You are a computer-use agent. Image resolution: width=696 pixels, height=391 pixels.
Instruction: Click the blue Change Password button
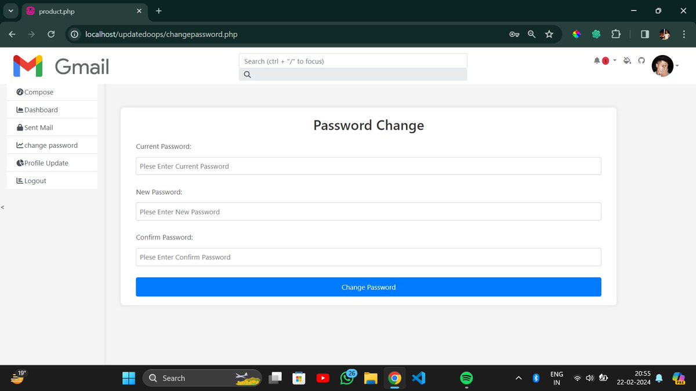[x=368, y=287]
